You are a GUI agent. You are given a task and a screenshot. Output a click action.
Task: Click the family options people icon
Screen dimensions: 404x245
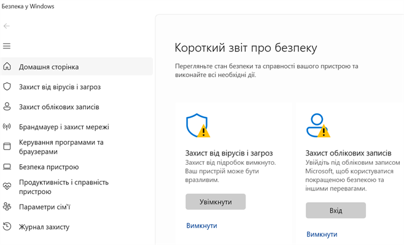pos(7,206)
